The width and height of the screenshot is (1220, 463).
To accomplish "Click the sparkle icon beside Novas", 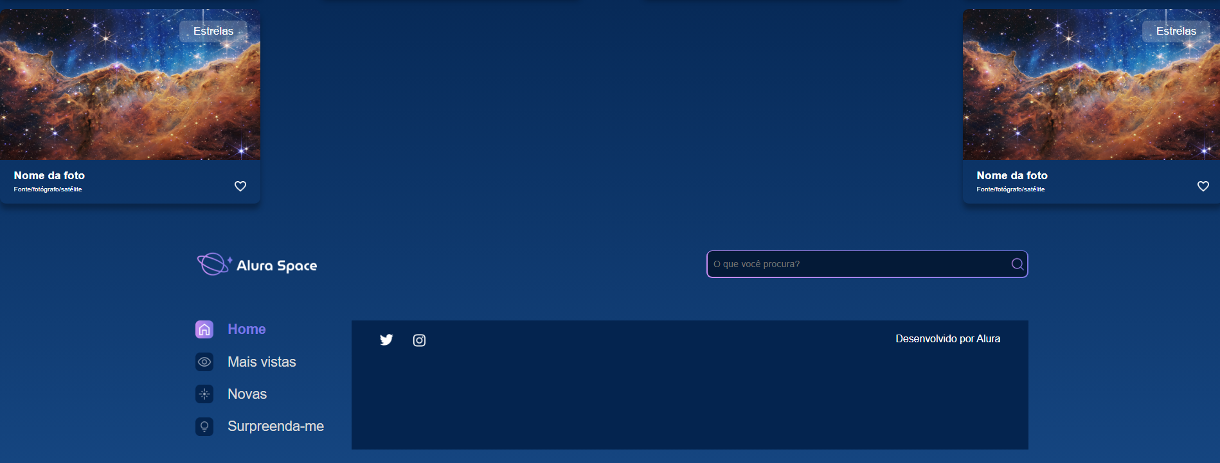I will pos(204,394).
